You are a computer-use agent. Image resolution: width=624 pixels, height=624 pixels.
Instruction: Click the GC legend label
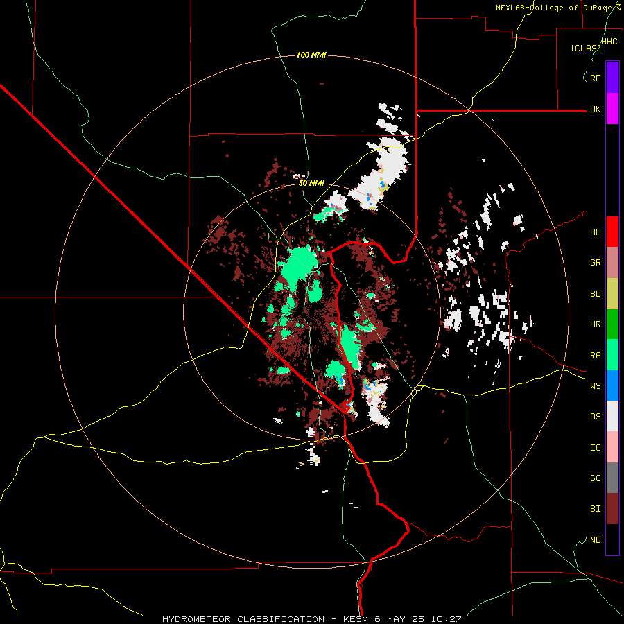point(595,478)
